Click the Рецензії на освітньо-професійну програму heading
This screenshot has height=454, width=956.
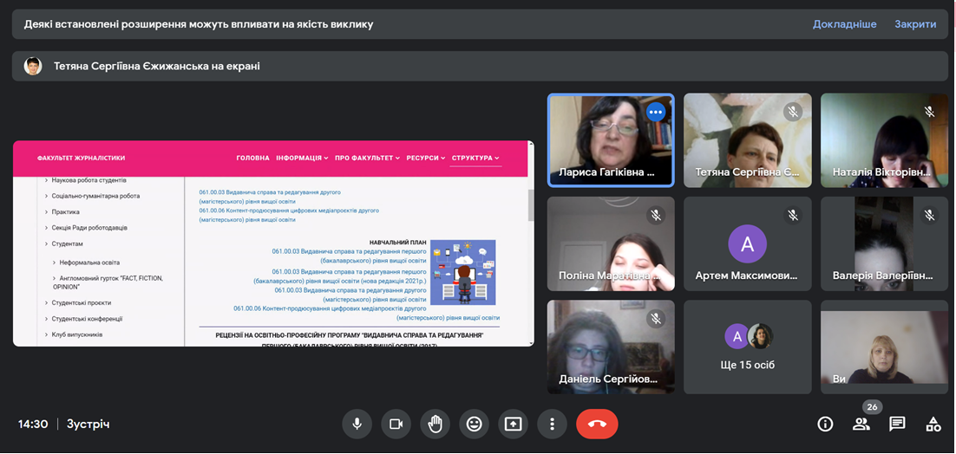pos(350,340)
